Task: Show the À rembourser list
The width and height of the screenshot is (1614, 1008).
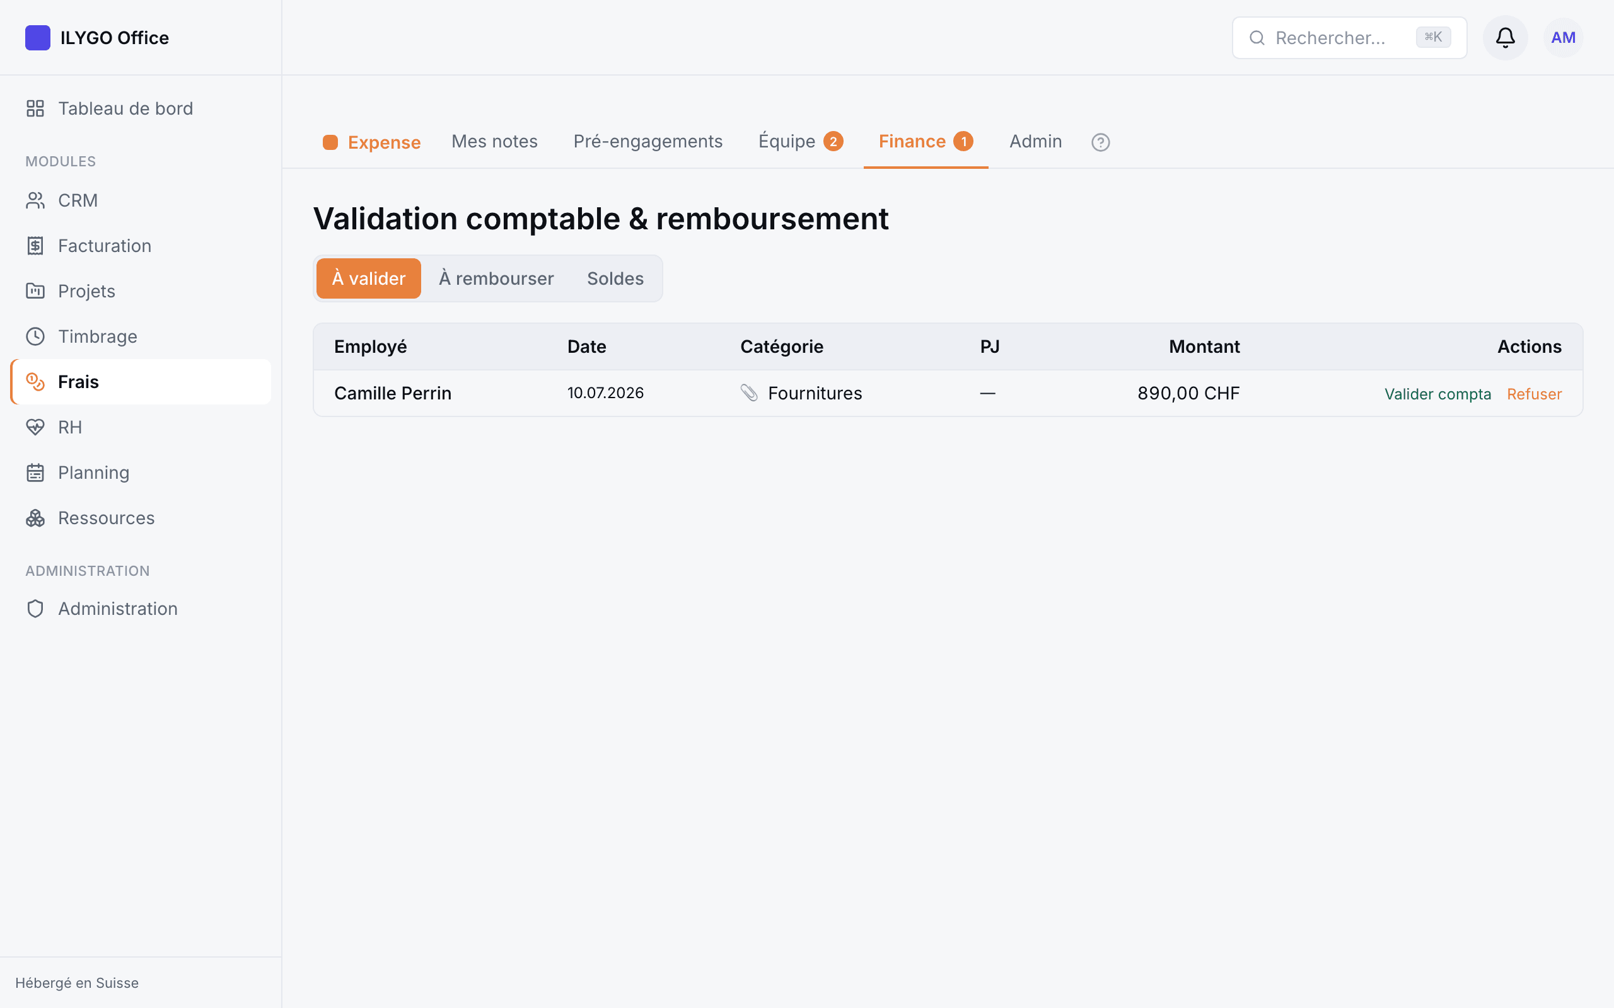Action: (x=496, y=278)
